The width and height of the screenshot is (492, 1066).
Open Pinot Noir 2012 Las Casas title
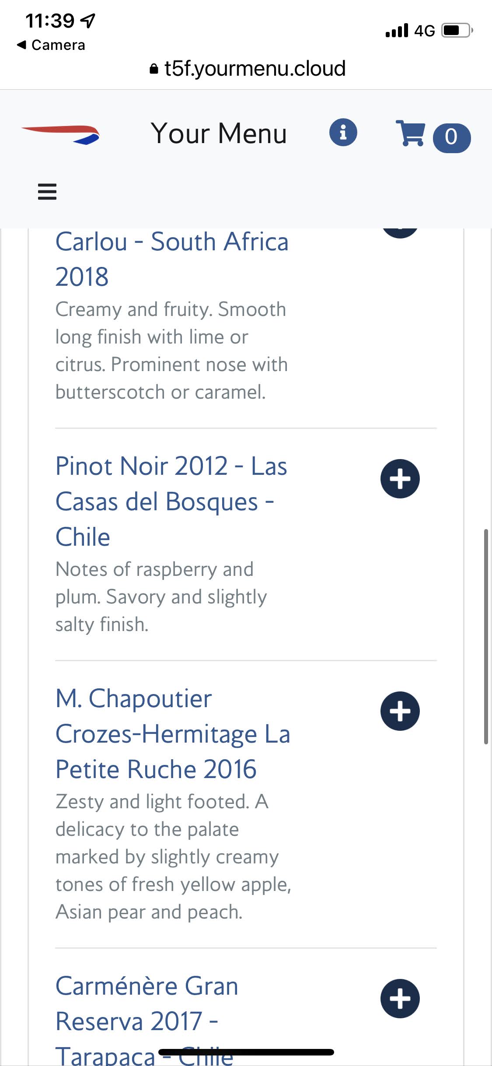[x=171, y=501]
